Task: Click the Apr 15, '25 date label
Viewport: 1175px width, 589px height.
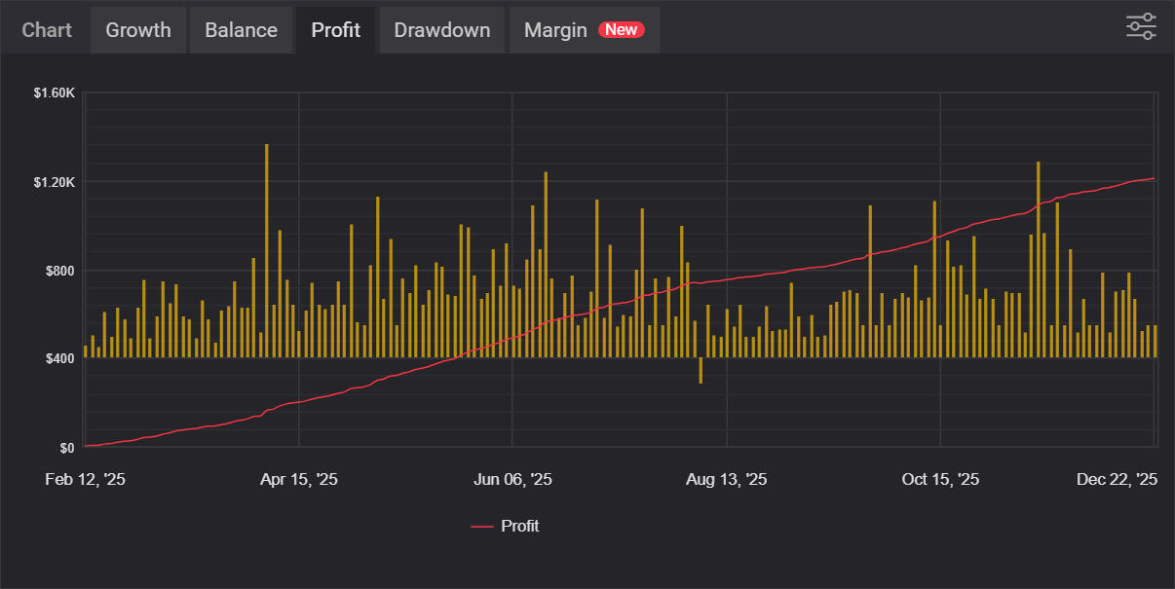Action: point(299,480)
